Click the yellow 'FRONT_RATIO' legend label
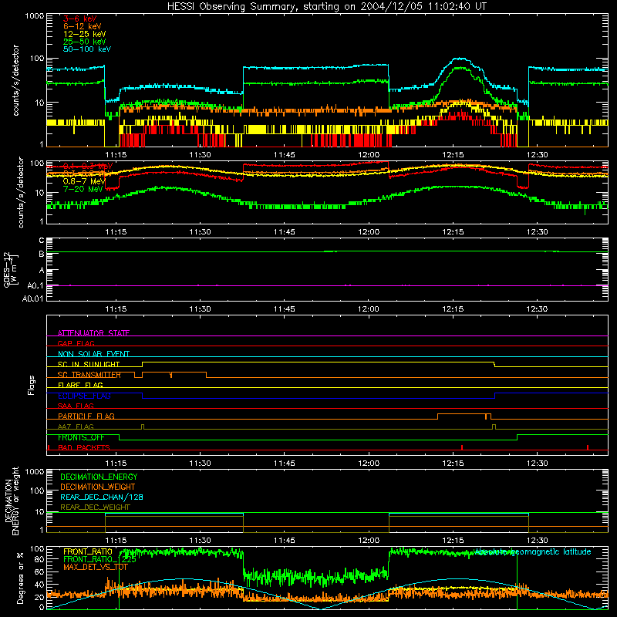Screen dimensions: 617x617 (x=88, y=551)
